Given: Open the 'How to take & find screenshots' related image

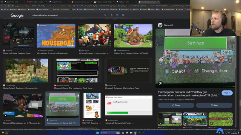Looking at the screenshot, I should click(x=195, y=119).
